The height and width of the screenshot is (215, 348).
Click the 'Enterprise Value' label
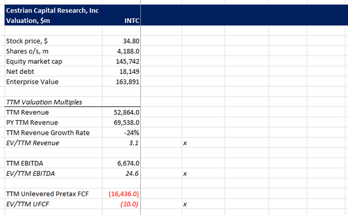tap(33, 82)
